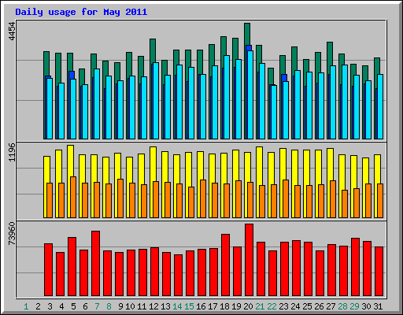The image size is (403, 315).
Task: Click green weekend day label 22
Action: point(272,306)
